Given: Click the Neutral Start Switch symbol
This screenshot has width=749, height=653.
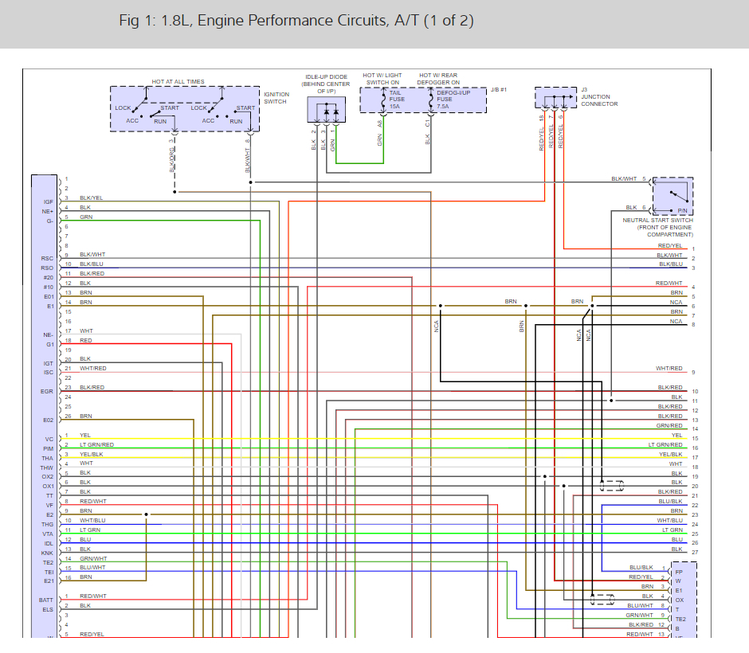Looking at the screenshot, I should point(673,196).
